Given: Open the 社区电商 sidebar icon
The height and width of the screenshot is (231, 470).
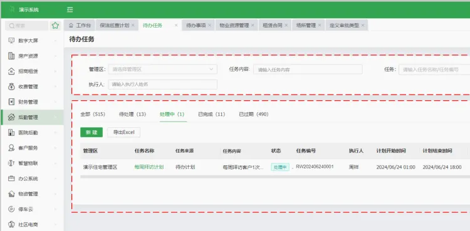Looking at the screenshot, I should tap(11, 224).
